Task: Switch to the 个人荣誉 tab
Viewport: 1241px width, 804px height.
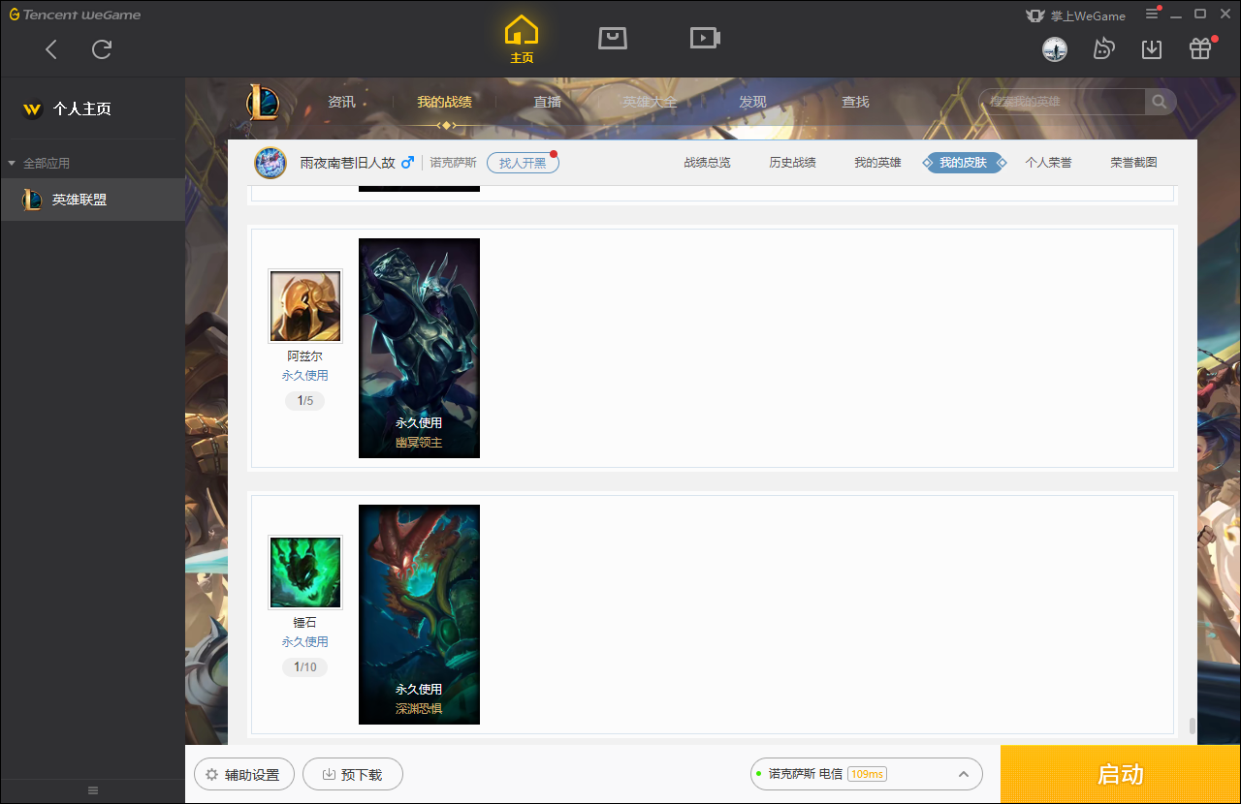Action: [1048, 163]
